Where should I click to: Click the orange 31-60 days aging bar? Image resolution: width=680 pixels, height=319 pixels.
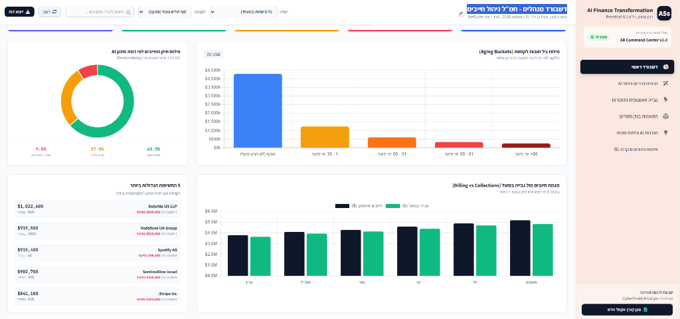coord(392,142)
